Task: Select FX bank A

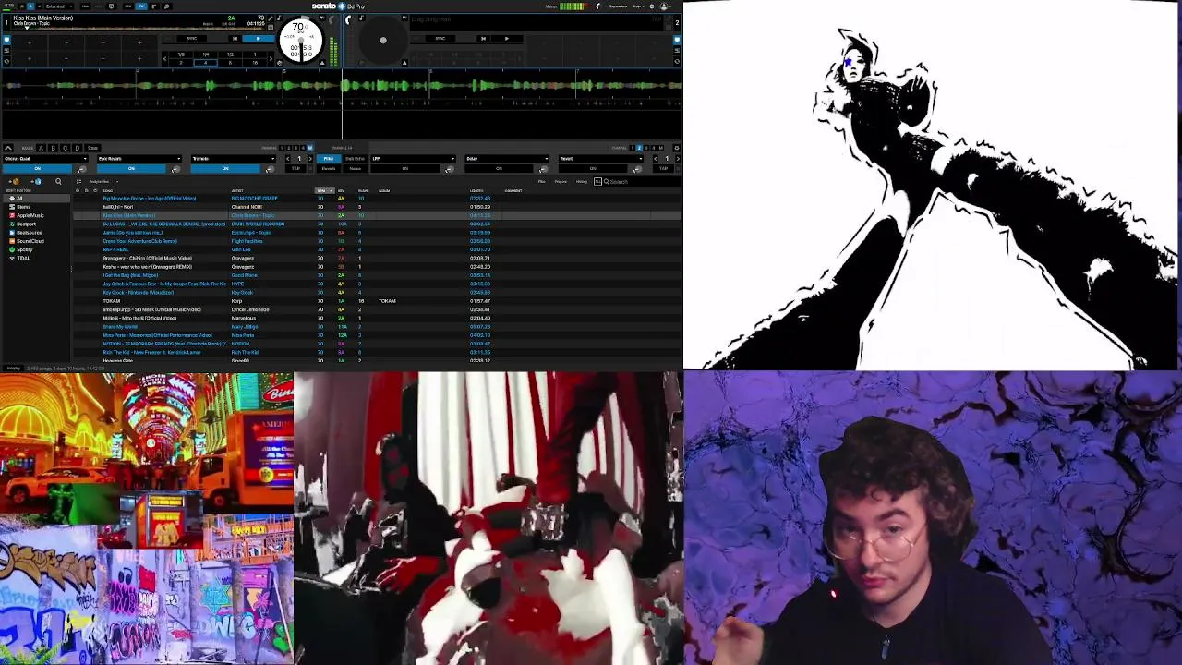Action: tap(41, 148)
